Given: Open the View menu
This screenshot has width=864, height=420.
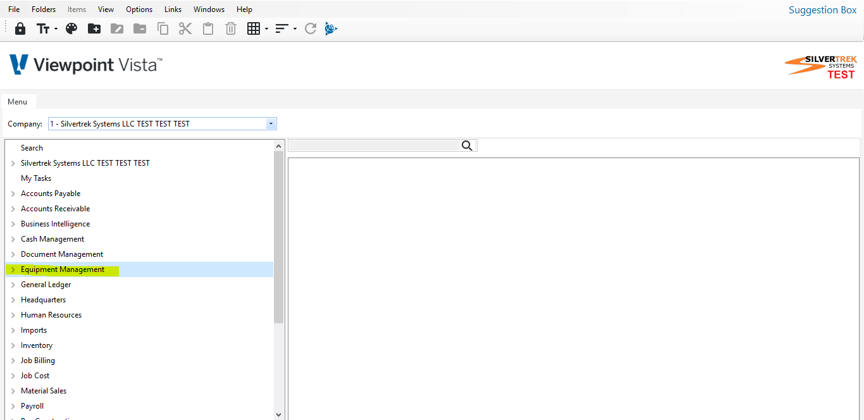Looking at the screenshot, I should tap(106, 9).
